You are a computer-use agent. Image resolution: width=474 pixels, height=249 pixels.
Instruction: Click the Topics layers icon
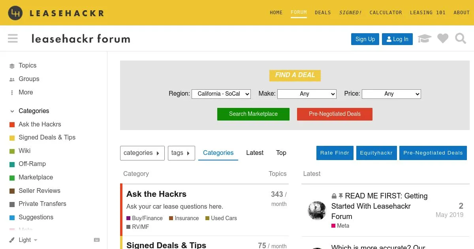(x=12, y=66)
